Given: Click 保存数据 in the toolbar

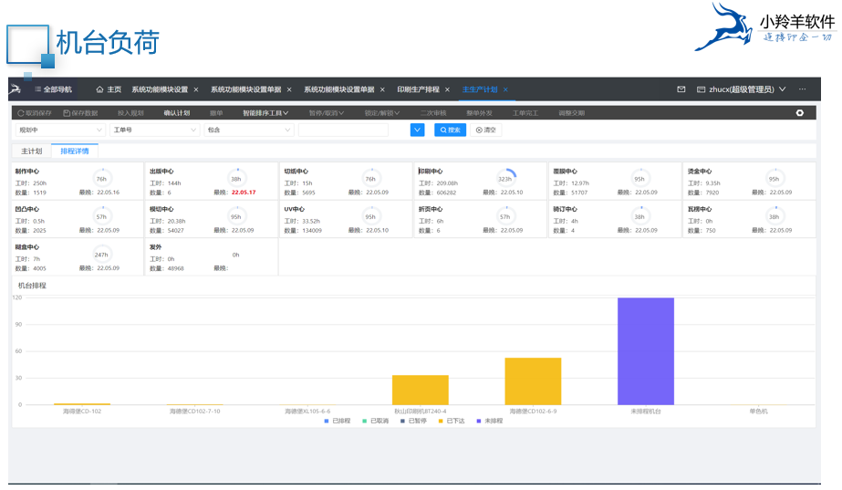Looking at the screenshot, I should 80,113.
